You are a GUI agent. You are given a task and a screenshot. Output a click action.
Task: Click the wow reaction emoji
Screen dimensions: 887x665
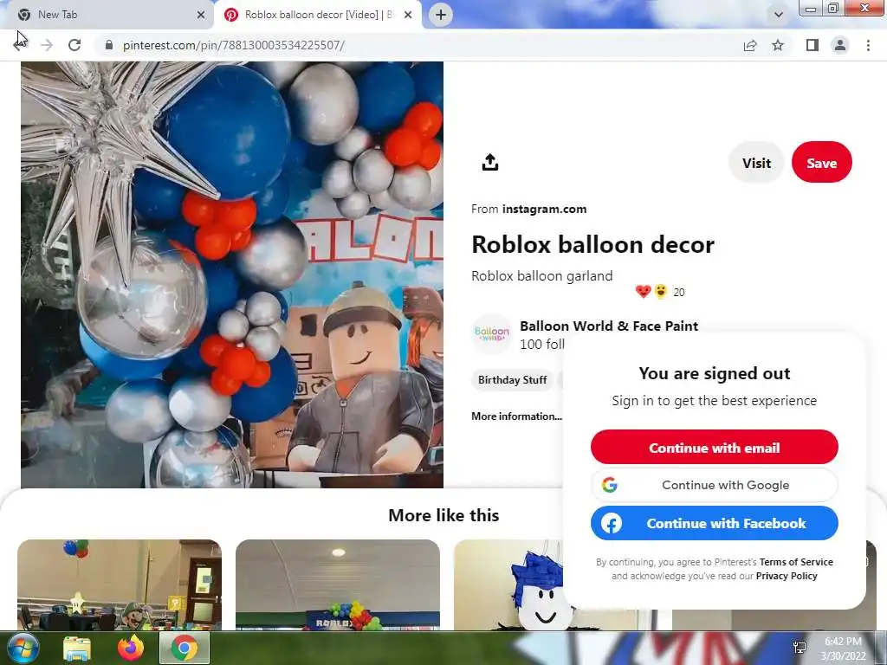[x=660, y=292]
